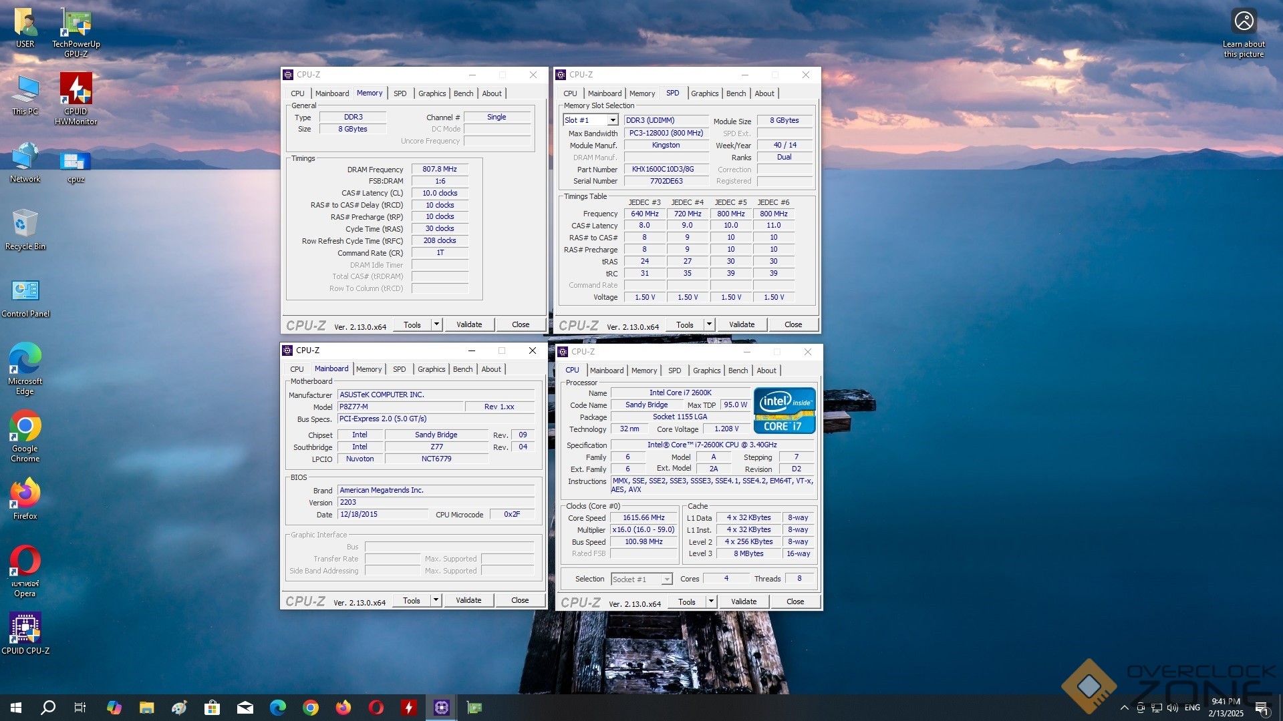The width and height of the screenshot is (1283, 721).
Task: Expand Tools dropdown arrow in Memory window
Action: point(436,324)
